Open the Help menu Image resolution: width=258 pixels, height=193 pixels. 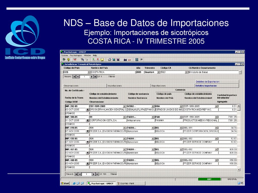coord(95,56)
